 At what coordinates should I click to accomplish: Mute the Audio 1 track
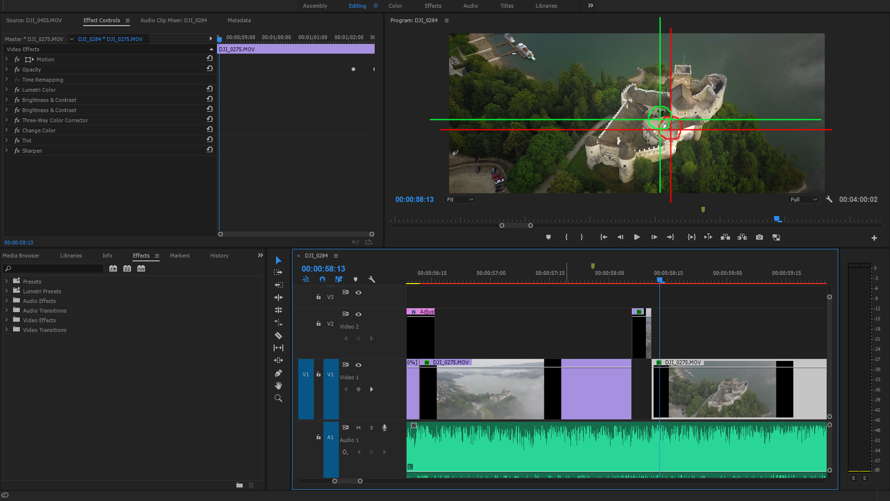click(x=358, y=428)
